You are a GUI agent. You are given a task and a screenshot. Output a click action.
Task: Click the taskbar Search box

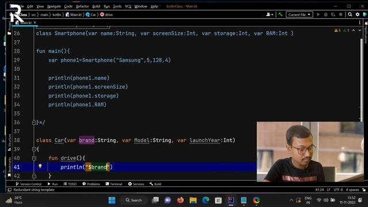pyautogui.click(x=133, y=200)
